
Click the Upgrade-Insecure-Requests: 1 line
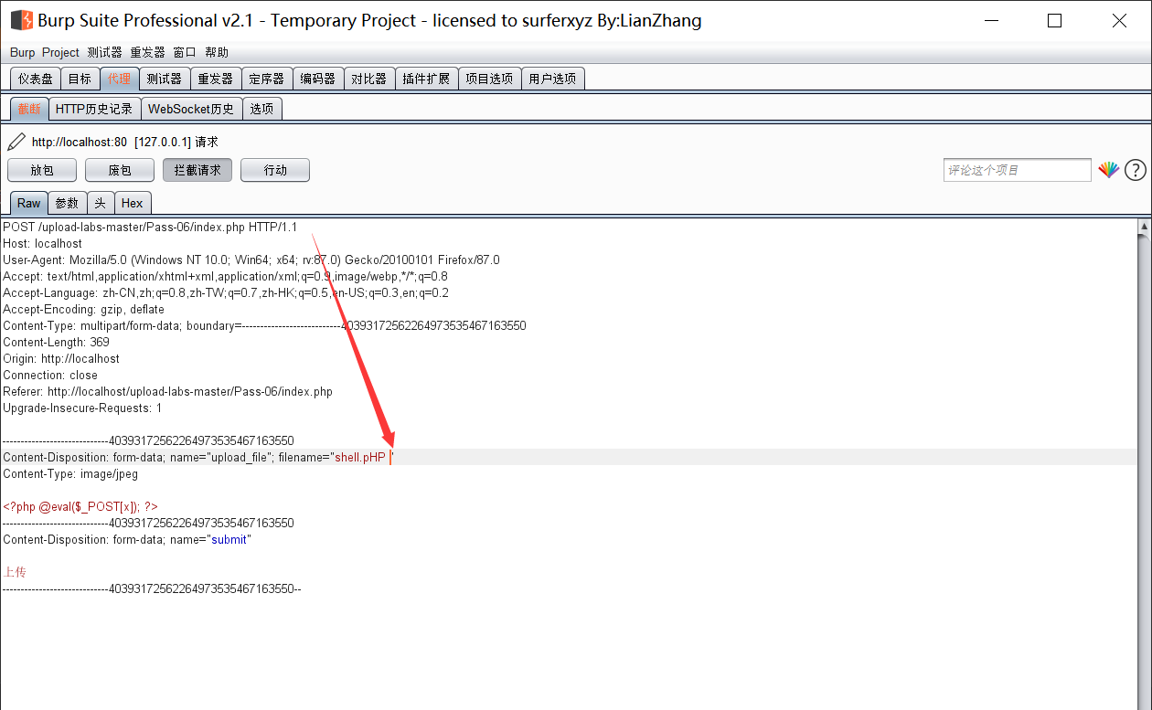(82, 408)
